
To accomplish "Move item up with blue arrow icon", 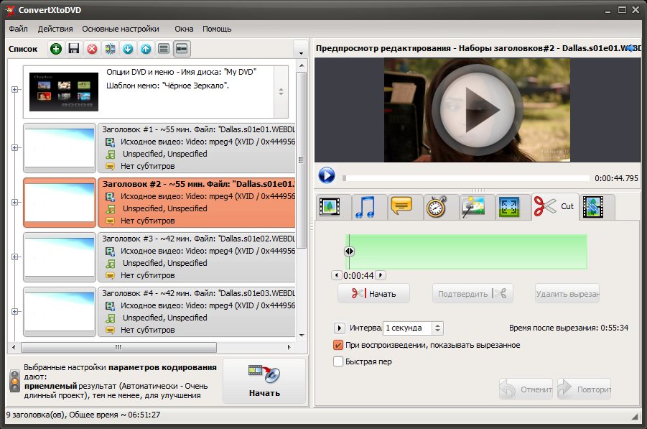I will (146, 49).
